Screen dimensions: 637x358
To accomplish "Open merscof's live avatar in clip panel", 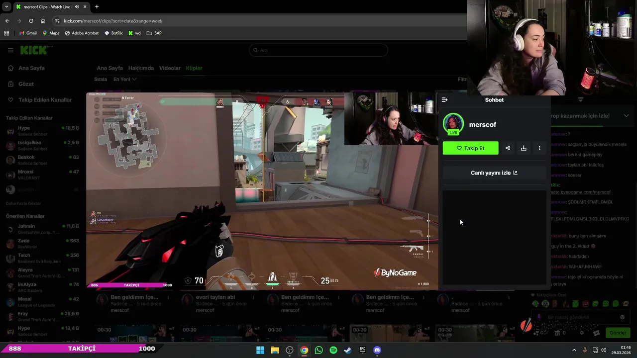I will (453, 124).
